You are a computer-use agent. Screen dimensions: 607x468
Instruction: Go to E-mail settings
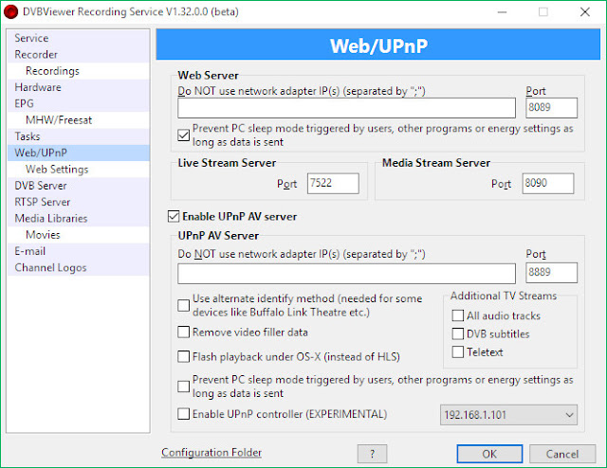tap(78, 251)
